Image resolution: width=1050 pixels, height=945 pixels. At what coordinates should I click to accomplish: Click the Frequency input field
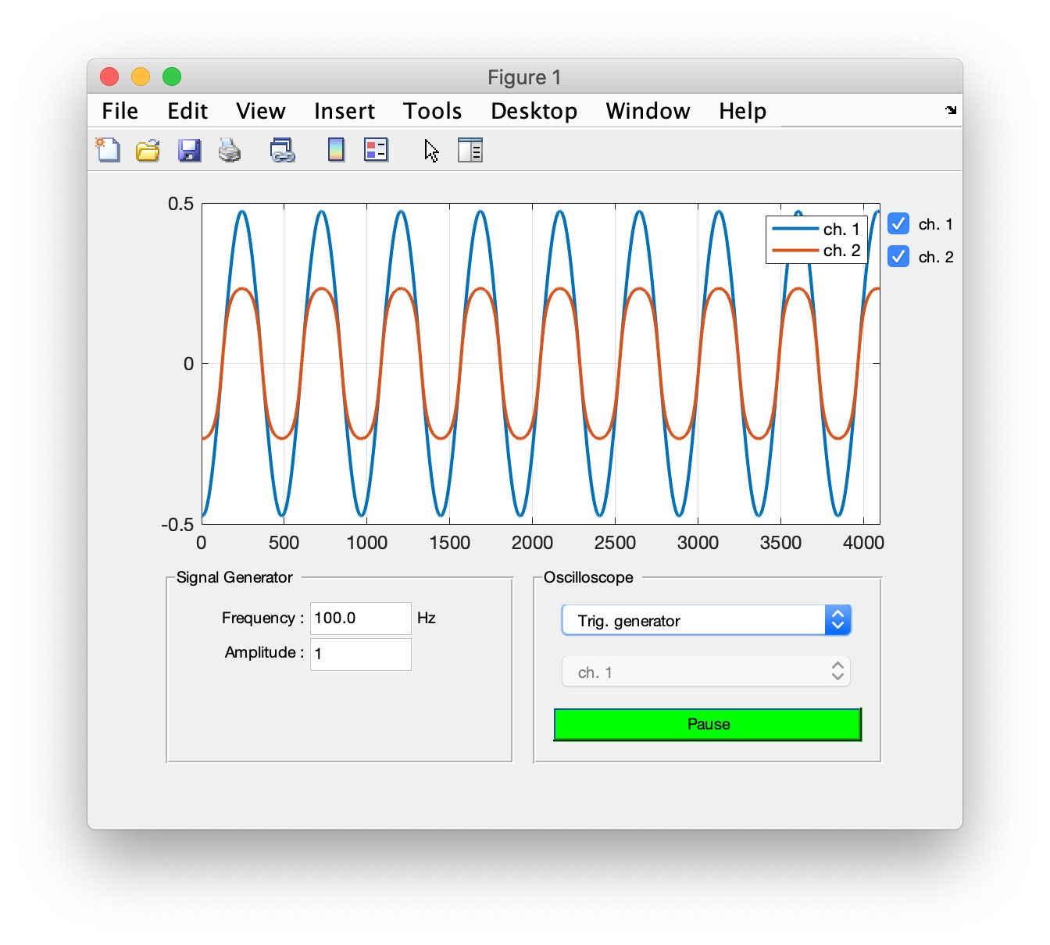(x=360, y=619)
